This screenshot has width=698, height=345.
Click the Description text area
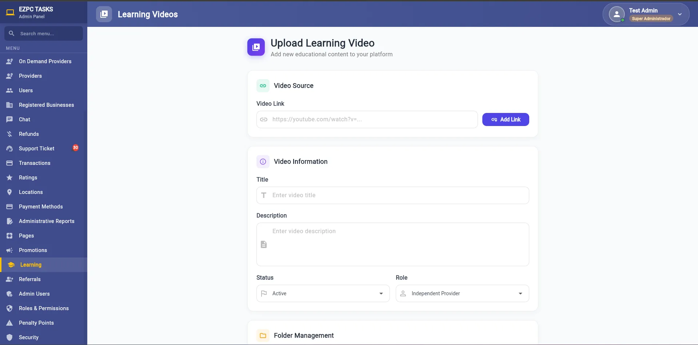[x=393, y=244]
